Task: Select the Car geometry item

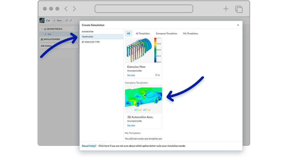Action: [x=49, y=34]
